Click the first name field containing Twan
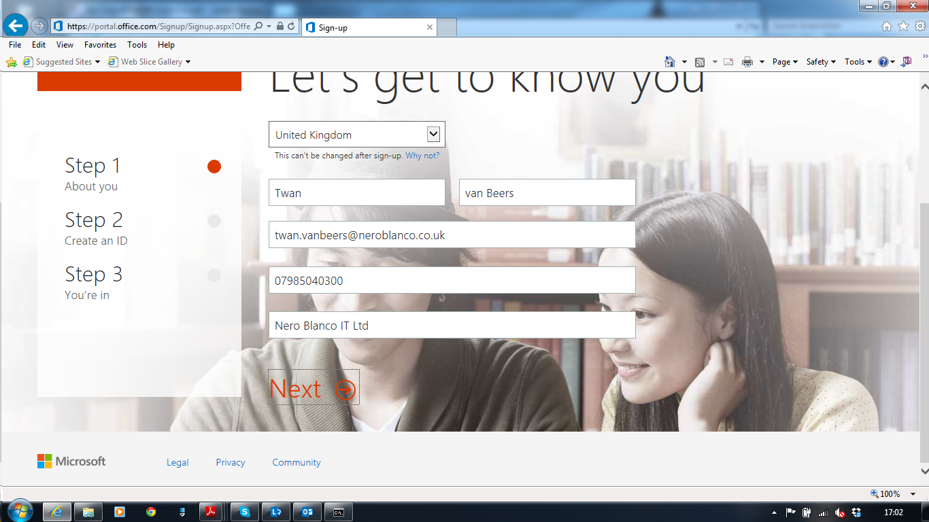 click(357, 192)
